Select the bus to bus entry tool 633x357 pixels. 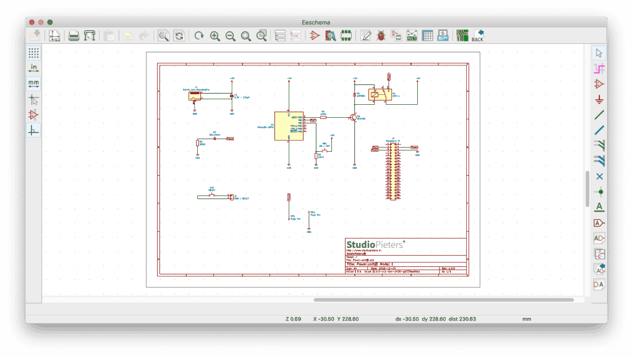click(599, 160)
